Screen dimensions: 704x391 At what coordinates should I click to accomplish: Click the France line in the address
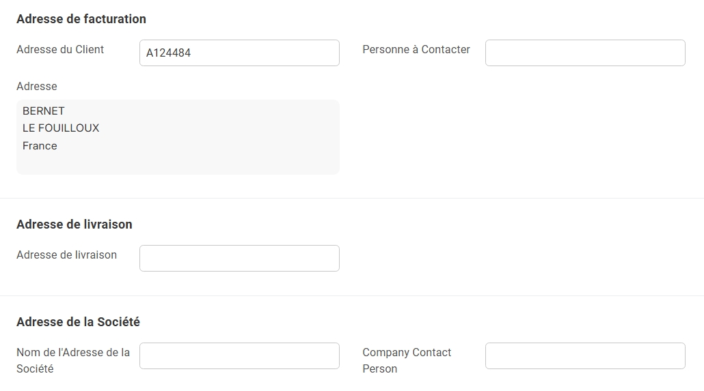point(40,146)
